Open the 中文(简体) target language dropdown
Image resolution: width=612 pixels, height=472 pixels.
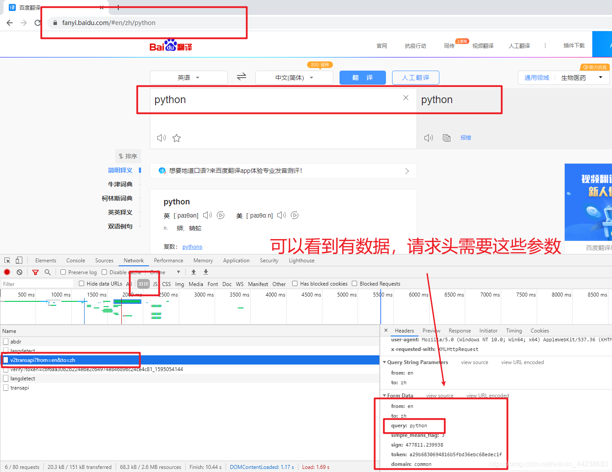click(x=294, y=78)
